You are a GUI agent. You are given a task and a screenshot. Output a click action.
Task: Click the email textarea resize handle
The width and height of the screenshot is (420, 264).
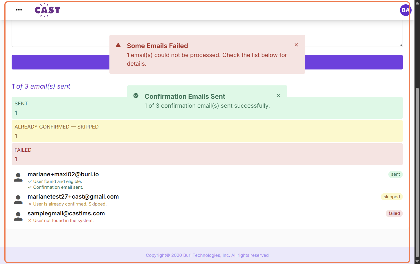pos(401,45)
